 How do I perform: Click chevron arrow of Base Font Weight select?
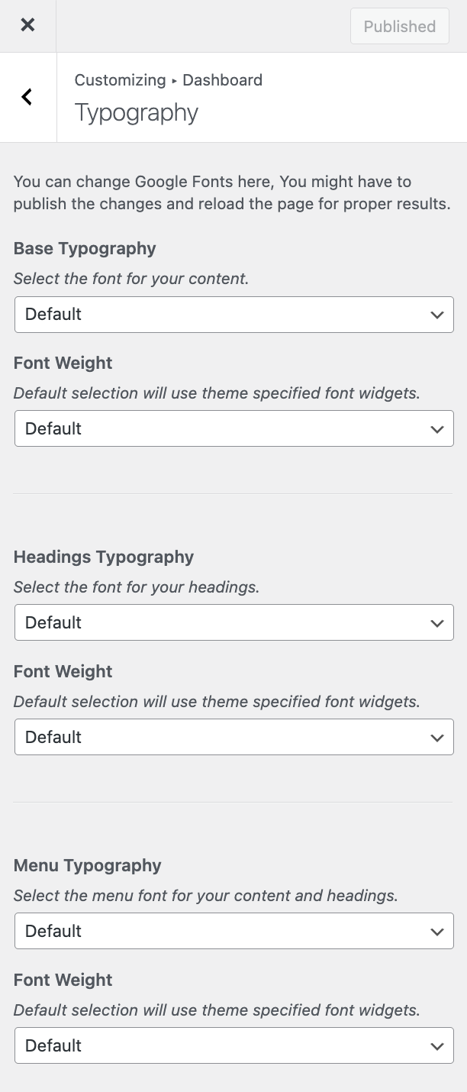coord(437,430)
